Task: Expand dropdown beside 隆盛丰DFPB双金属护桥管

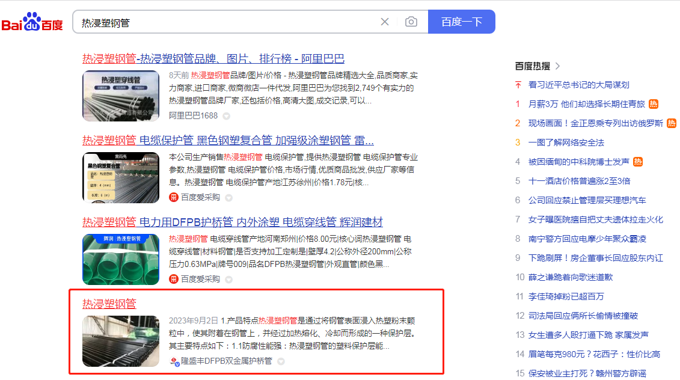Action: [x=281, y=361]
